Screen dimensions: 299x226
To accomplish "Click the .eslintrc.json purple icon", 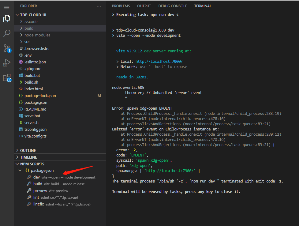I will [21, 62].
